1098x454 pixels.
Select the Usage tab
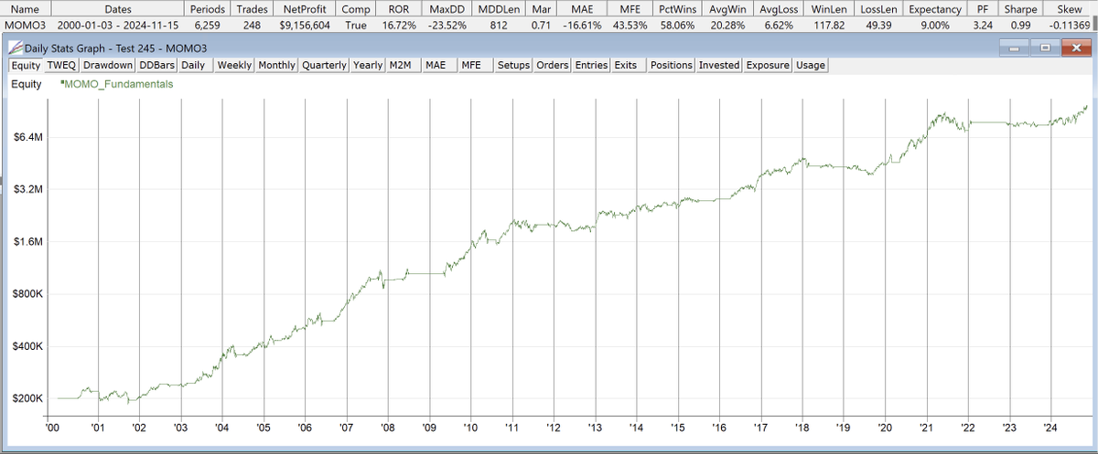coord(811,65)
